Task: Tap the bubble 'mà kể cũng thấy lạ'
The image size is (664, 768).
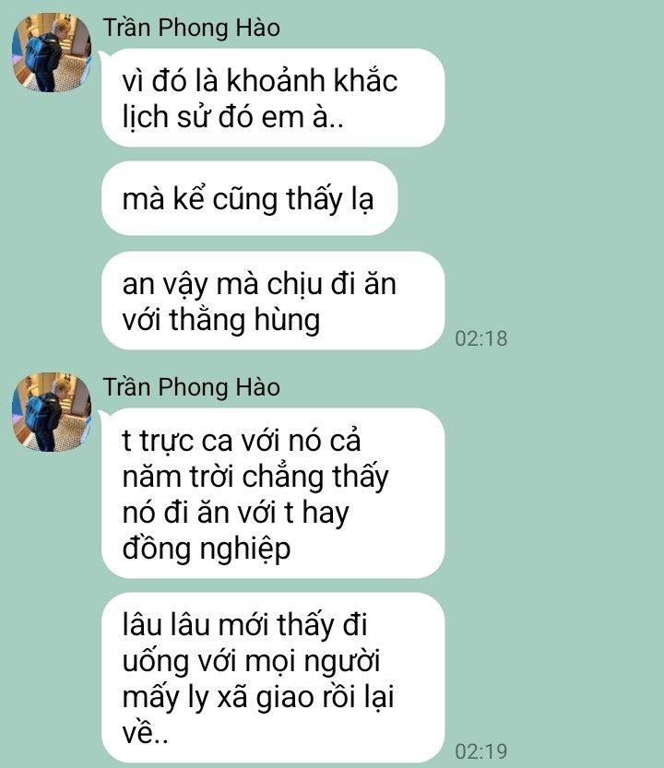Action: pyautogui.click(x=249, y=198)
